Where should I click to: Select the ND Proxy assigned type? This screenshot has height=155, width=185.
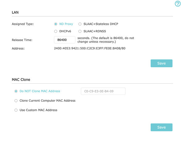point(56,24)
